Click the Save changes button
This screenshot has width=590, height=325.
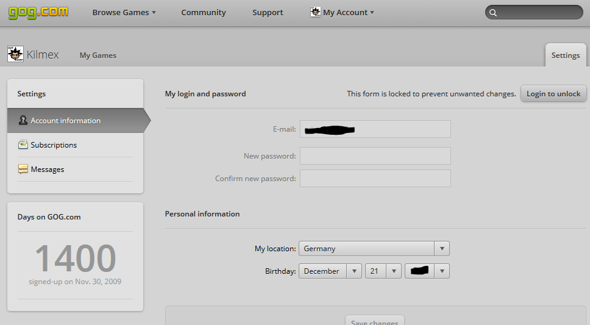(375, 322)
